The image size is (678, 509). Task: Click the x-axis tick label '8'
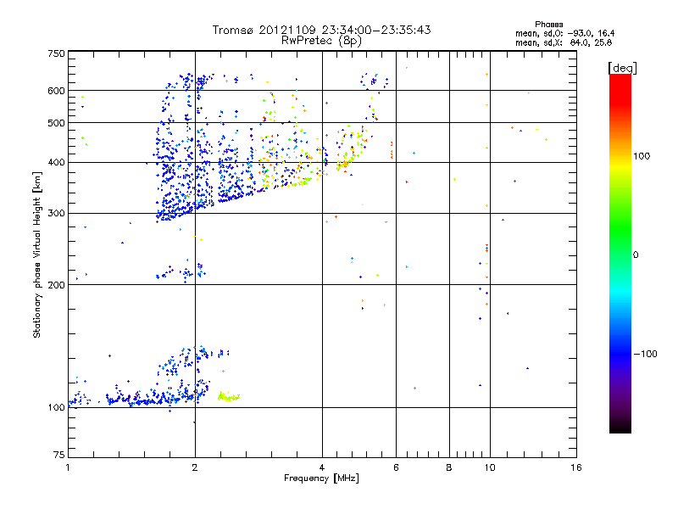pyautogui.click(x=449, y=467)
